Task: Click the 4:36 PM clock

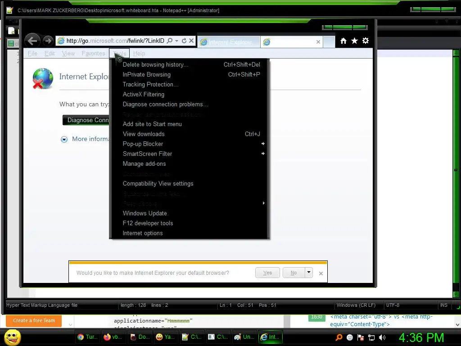Action: pos(421,337)
